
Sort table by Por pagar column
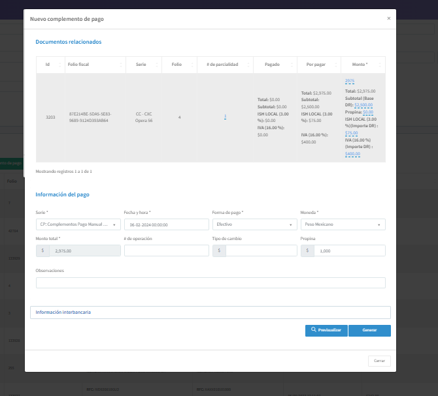point(319,65)
